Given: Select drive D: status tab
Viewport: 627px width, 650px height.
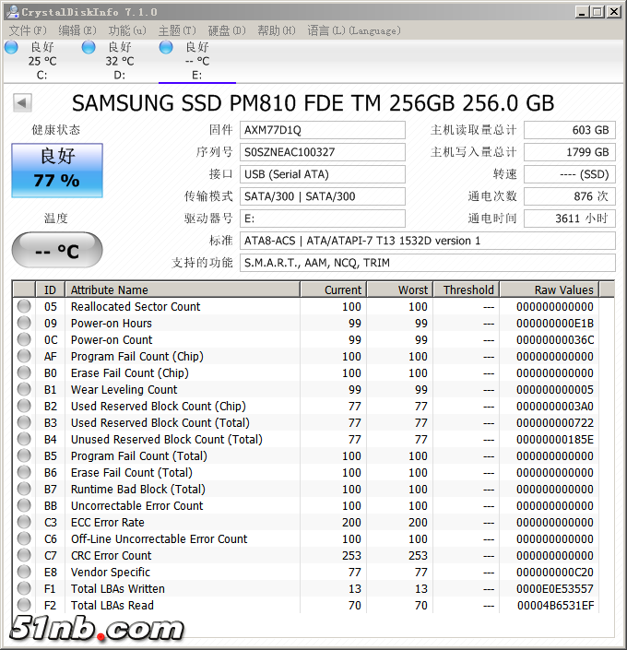Looking at the screenshot, I should [x=120, y=61].
